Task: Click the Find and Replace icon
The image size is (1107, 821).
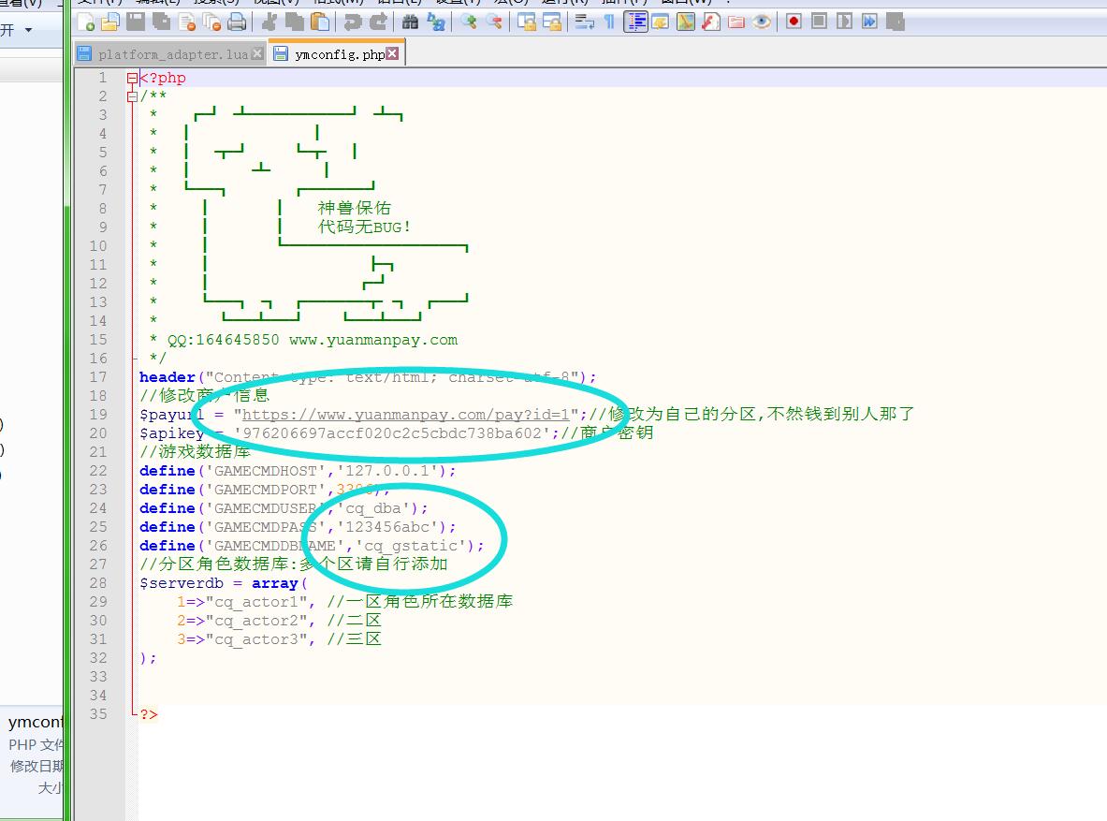Action: coord(436,22)
